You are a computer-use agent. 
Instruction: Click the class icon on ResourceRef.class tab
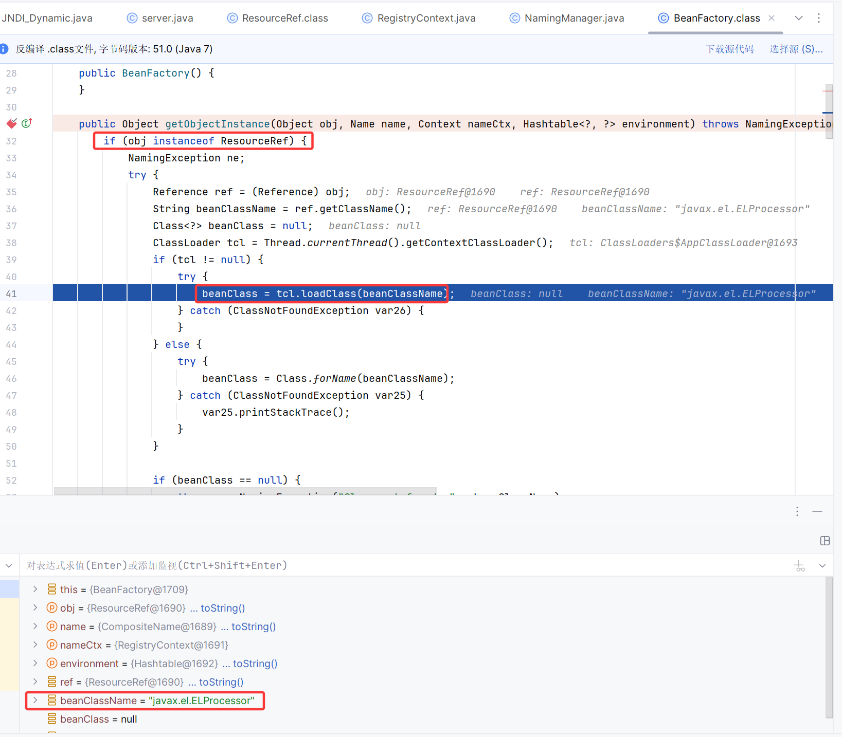pos(231,18)
